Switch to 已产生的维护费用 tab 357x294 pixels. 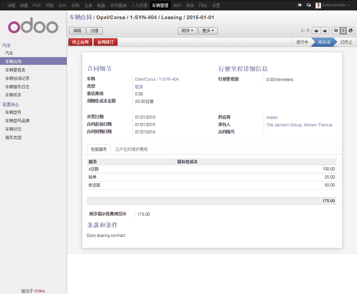point(131,149)
